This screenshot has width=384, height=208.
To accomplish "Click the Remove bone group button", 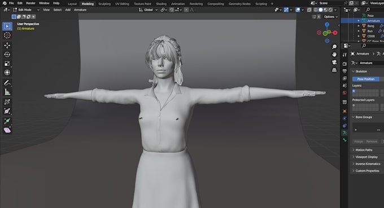I will pos(372,141).
